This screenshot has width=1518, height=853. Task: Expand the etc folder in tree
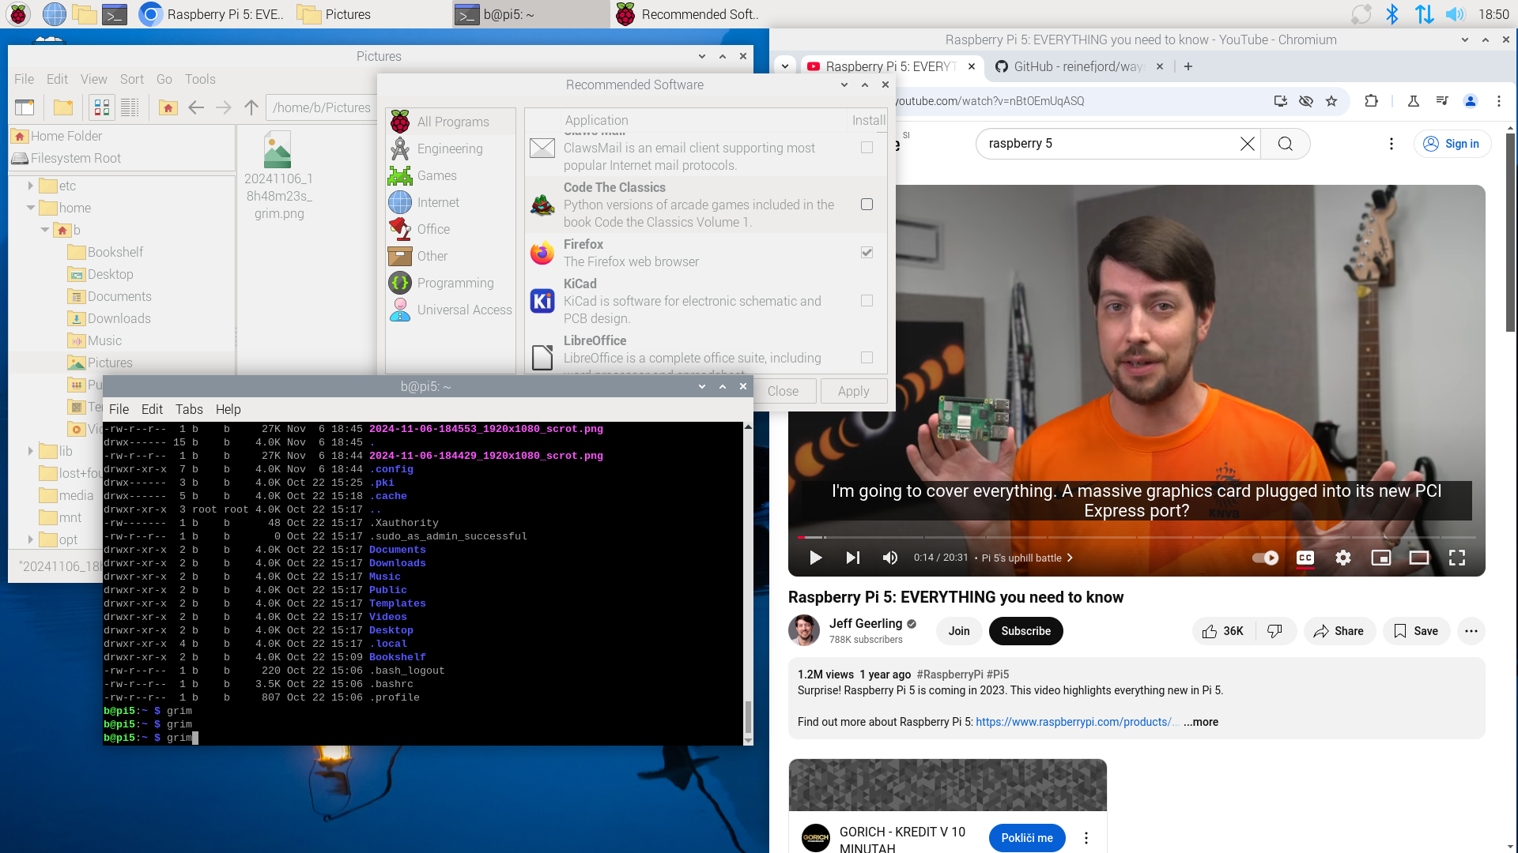(x=31, y=186)
